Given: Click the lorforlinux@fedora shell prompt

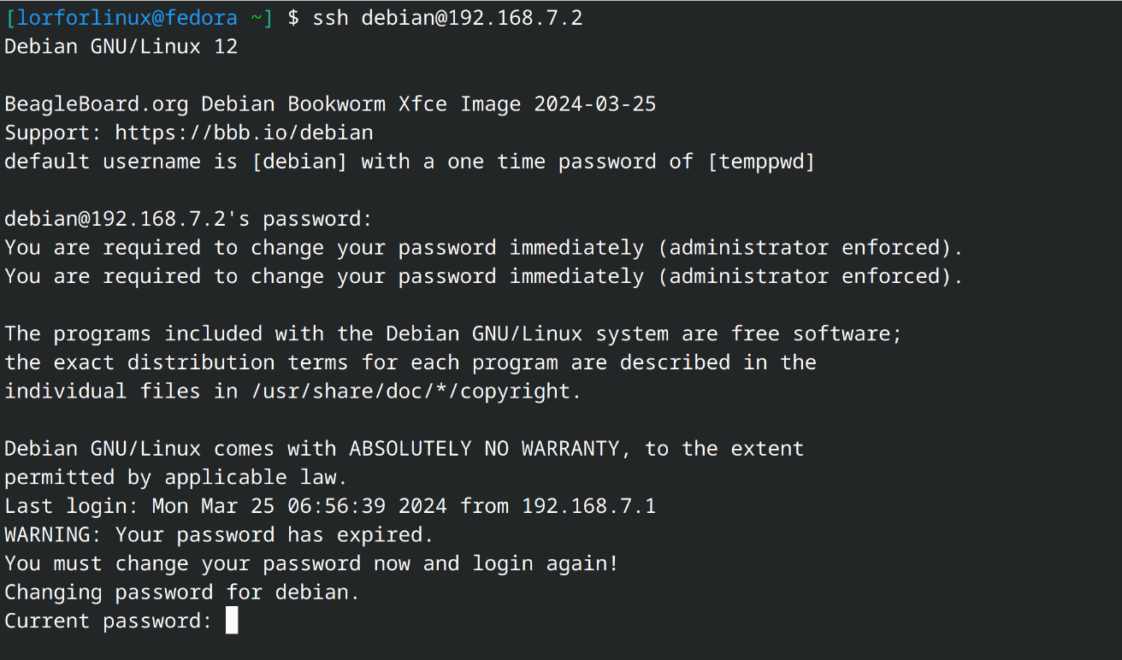Looking at the screenshot, I should (139, 18).
